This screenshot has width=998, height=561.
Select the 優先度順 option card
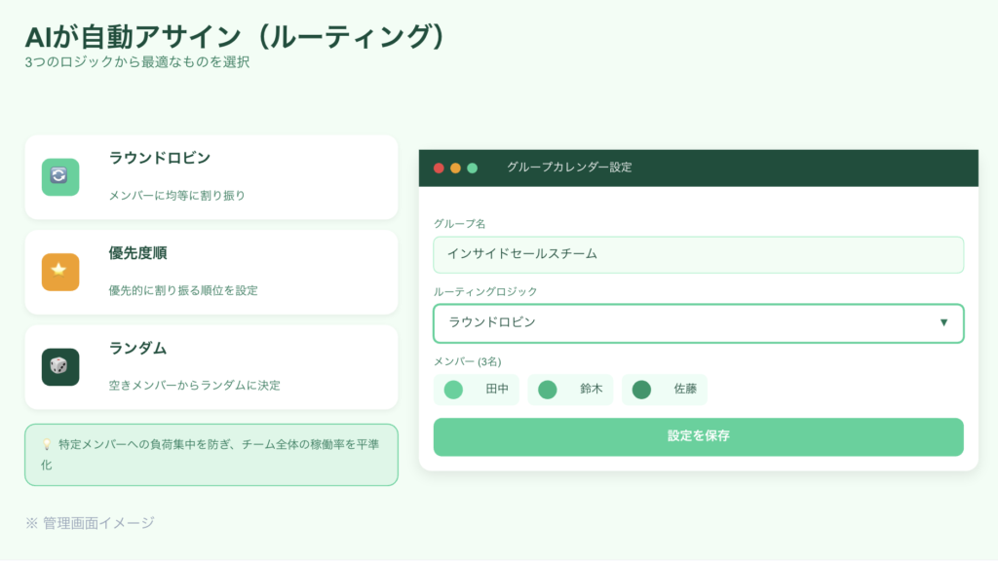211,272
